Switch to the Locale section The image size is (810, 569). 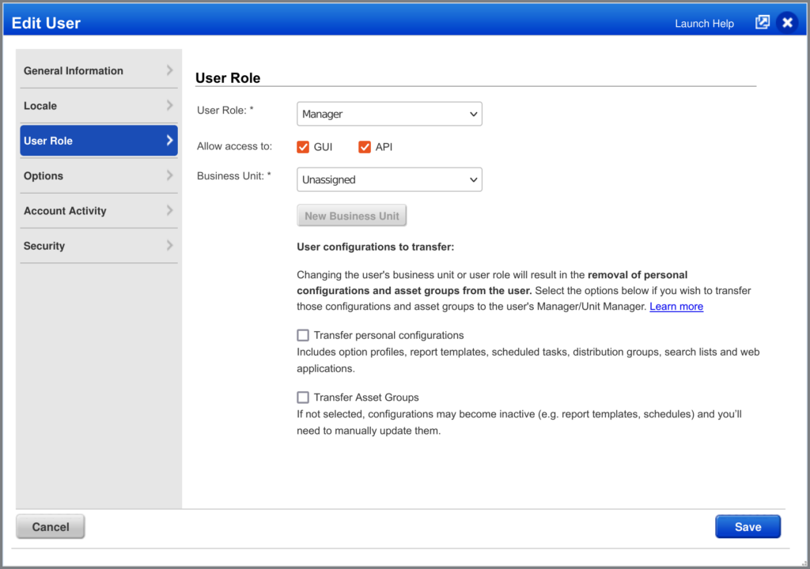tap(99, 106)
